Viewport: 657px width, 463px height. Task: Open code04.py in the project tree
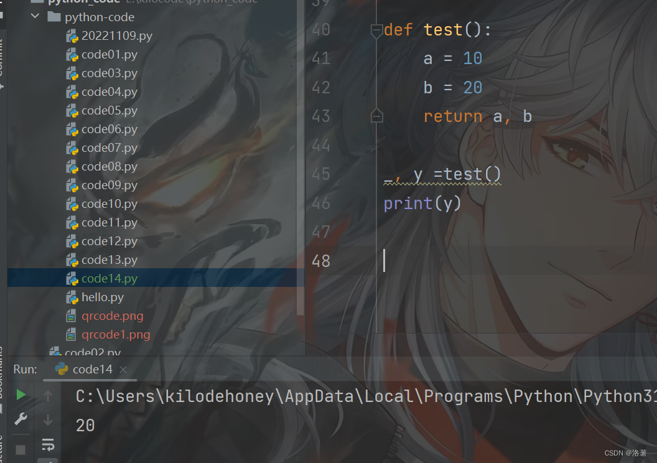(x=109, y=91)
